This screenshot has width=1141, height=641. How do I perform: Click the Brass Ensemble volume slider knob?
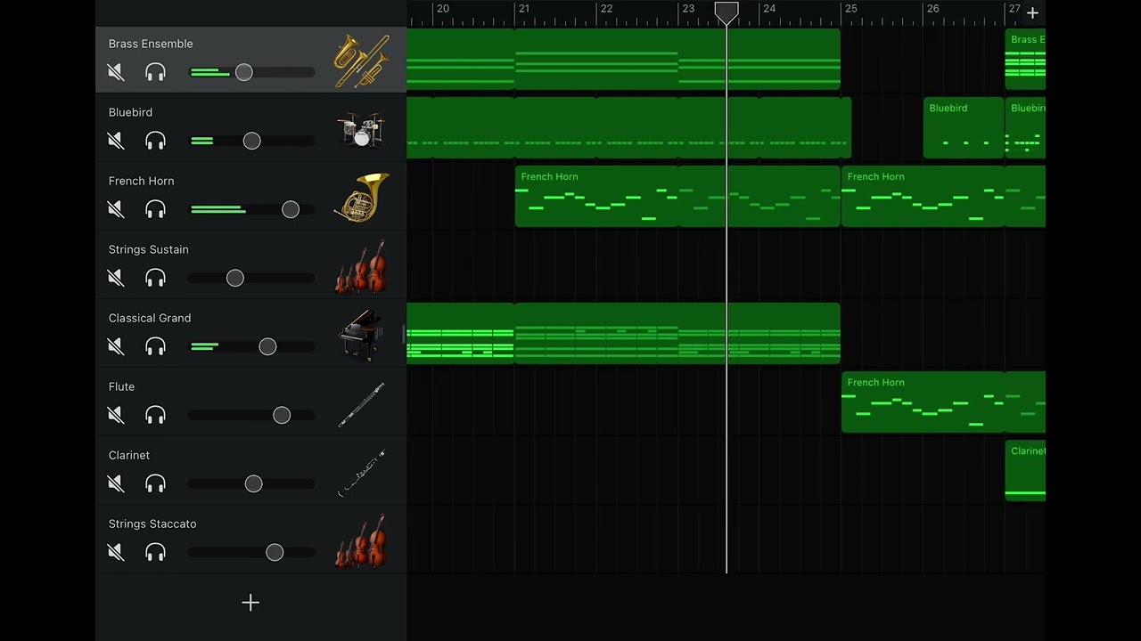click(x=243, y=72)
